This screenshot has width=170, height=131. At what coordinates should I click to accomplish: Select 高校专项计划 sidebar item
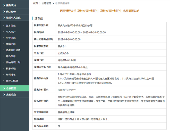click(13, 62)
